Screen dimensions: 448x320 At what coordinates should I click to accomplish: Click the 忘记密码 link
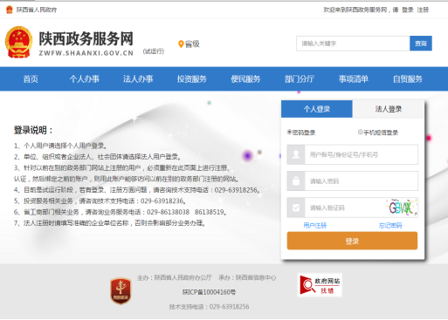(x=390, y=226)
